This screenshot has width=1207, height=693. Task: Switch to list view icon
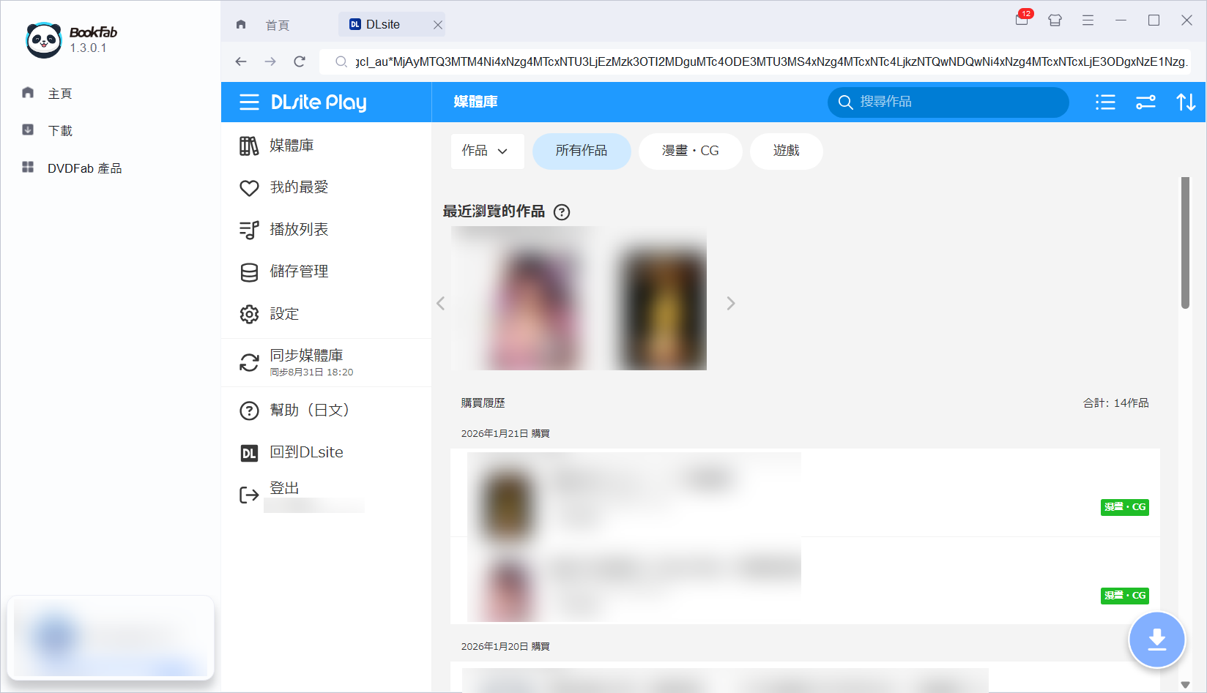(x=1105, y=102)
